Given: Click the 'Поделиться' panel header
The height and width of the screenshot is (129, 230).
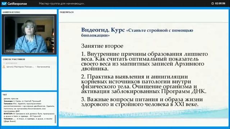Looking at the screenshot, I should tap(66, 12).
